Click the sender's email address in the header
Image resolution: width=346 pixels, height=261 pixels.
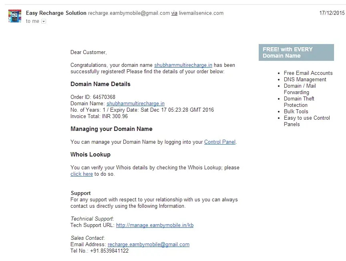tap(129, 13)
